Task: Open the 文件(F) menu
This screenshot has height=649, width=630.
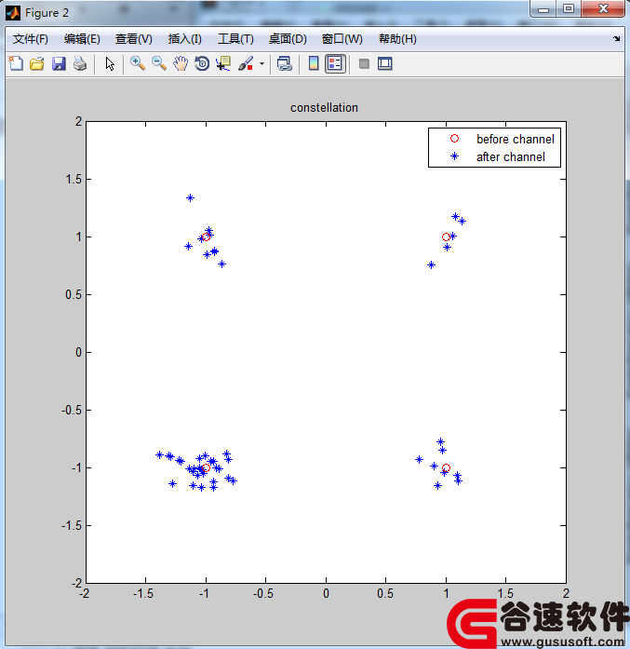Action: point(30,39)
